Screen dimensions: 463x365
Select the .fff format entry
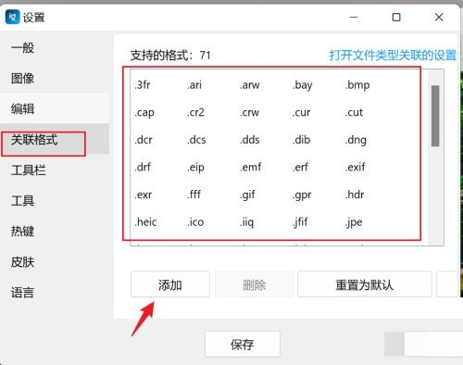(x=194, y=195)
